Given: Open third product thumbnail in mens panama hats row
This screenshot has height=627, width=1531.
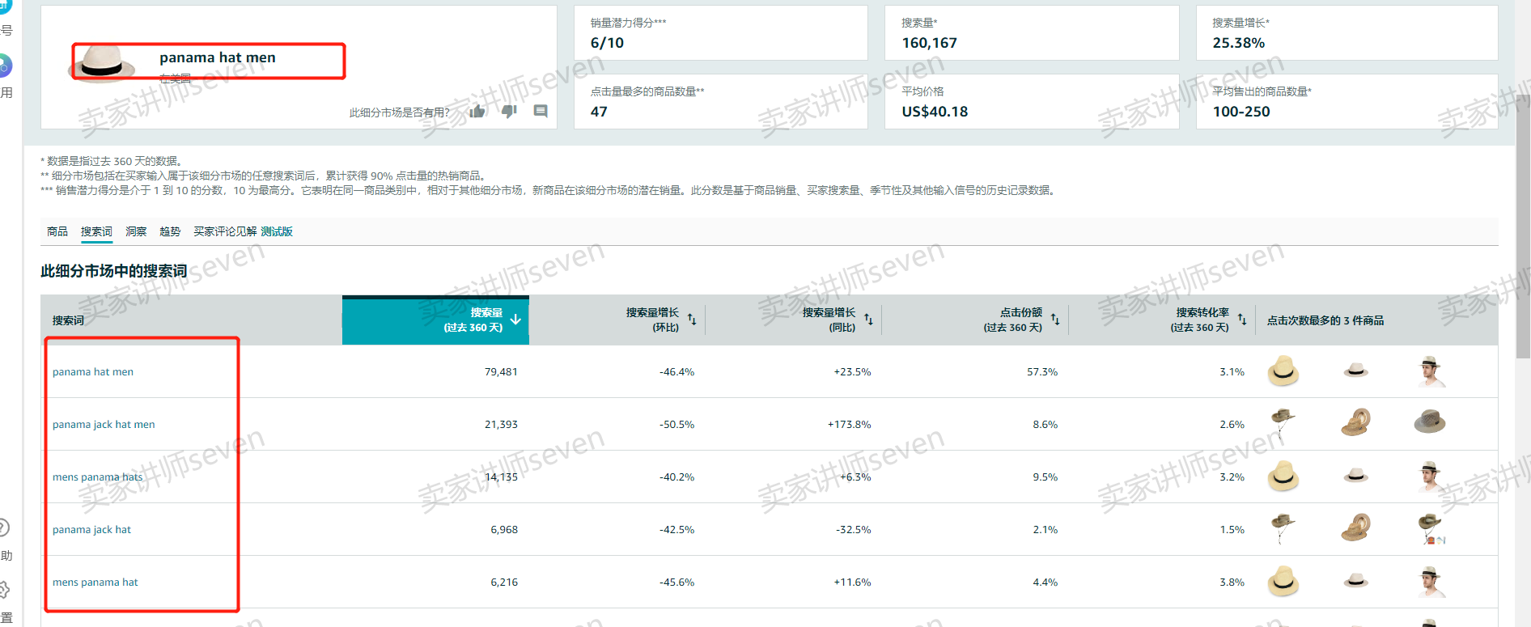Looking at the screenshot, I should pyautogui.click(x=1430, y=476).
